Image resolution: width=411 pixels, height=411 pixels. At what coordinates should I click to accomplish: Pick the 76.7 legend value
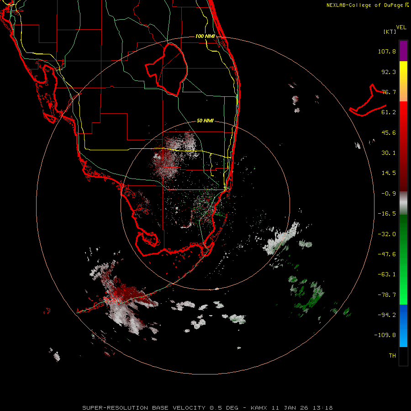389,92
